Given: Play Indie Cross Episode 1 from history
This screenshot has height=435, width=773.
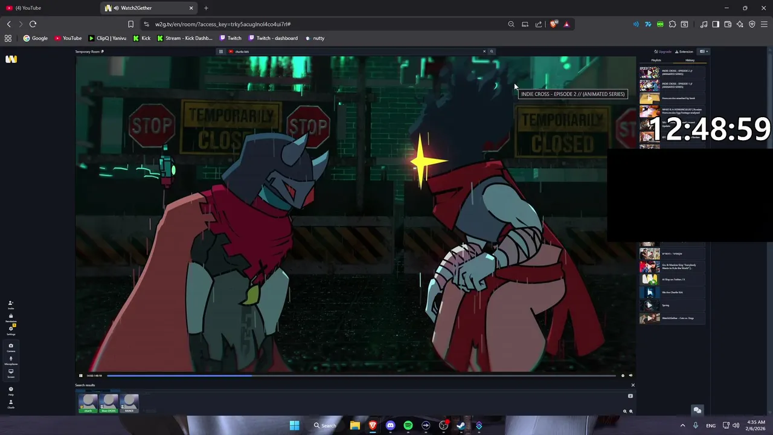Looking at the screenshot, I should pyautogui.click(x=672, y=85).
